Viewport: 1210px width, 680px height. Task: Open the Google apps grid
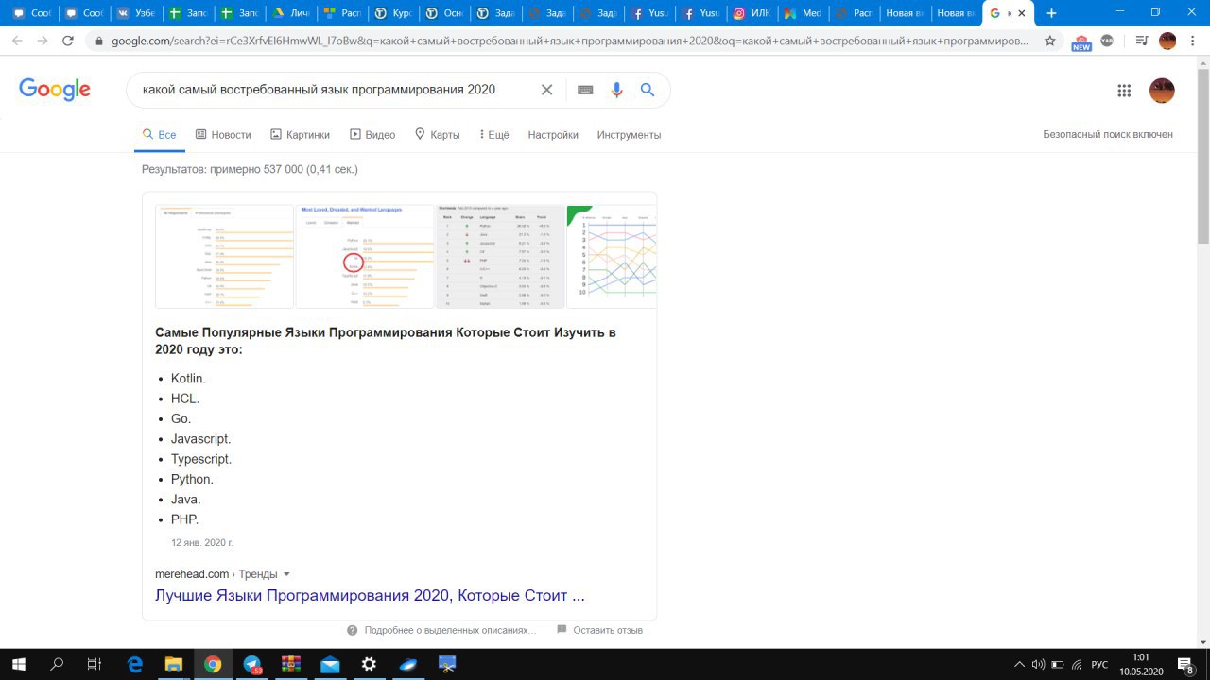1124,91
